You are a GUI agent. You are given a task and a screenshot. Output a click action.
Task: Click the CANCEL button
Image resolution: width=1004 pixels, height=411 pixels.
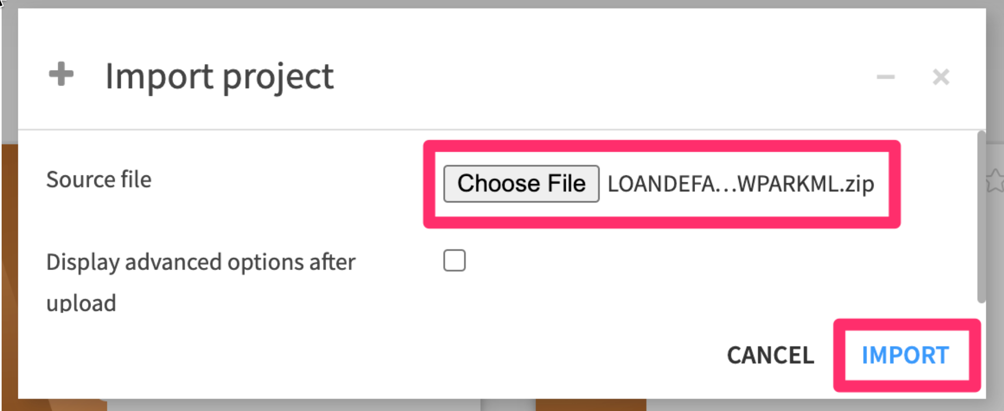(x=770, y=355)
